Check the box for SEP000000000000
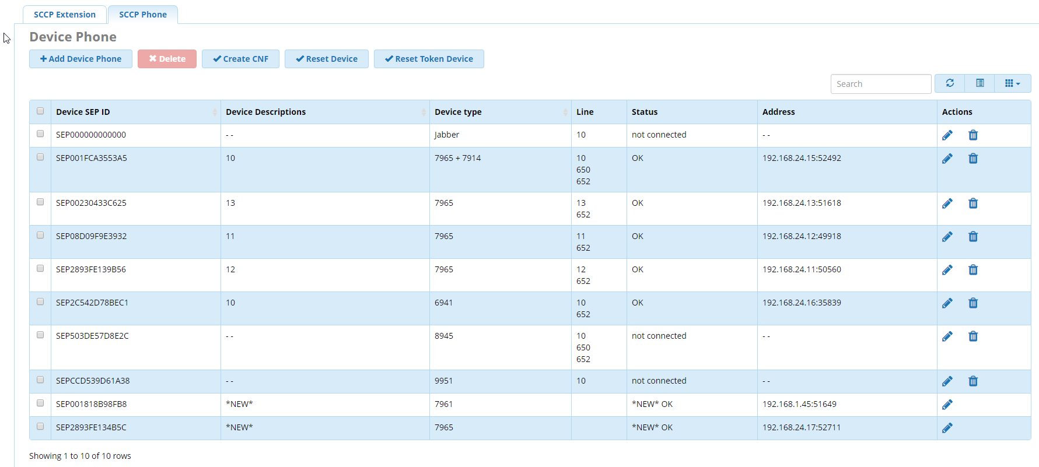The width and height of the screenshot is (1039, 467). point(40,134)
